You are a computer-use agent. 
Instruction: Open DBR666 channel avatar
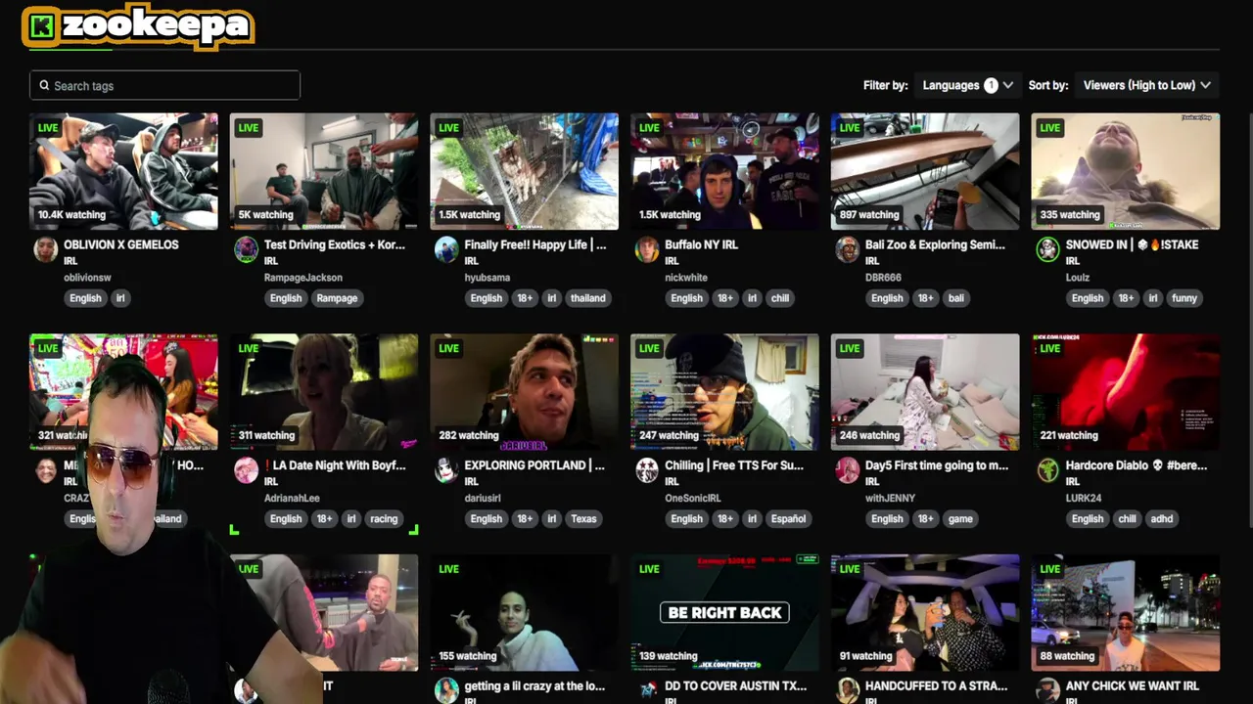847,249
